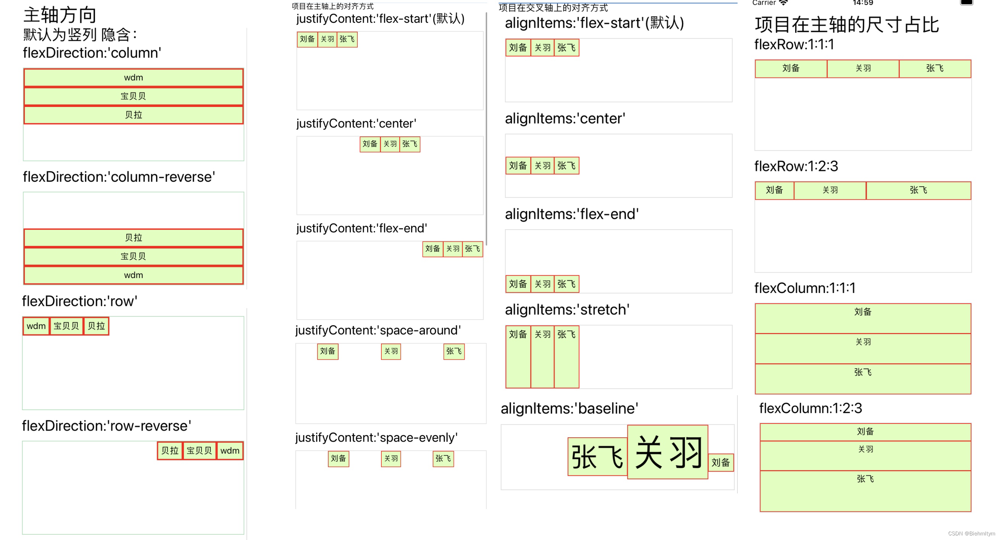The width and height of the screenshot is (1001, 540).
Task: Click the heading 主轴方向
Action: point(60,15)
